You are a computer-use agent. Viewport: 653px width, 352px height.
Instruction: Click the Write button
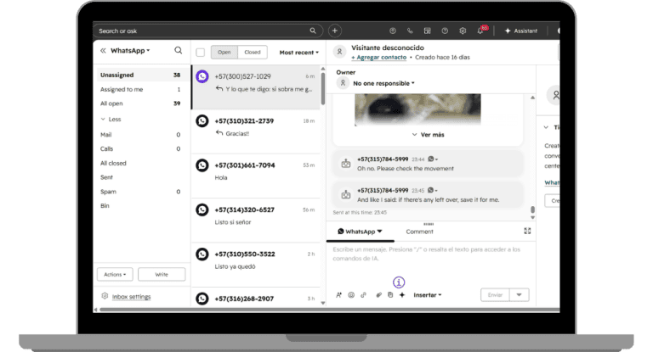click(x=162, y=275)
